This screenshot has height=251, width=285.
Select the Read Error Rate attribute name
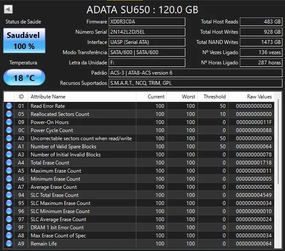(48, 106)
